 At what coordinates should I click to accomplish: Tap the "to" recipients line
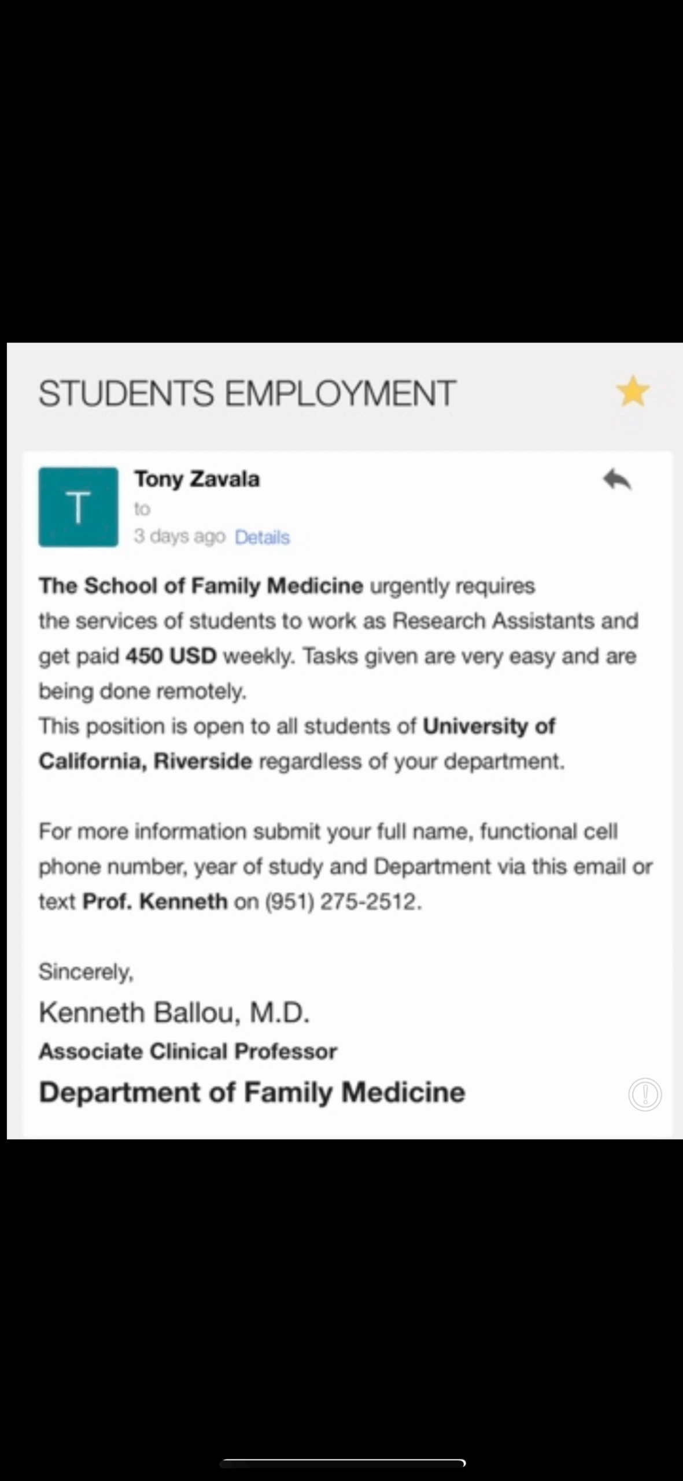(142, 509)
